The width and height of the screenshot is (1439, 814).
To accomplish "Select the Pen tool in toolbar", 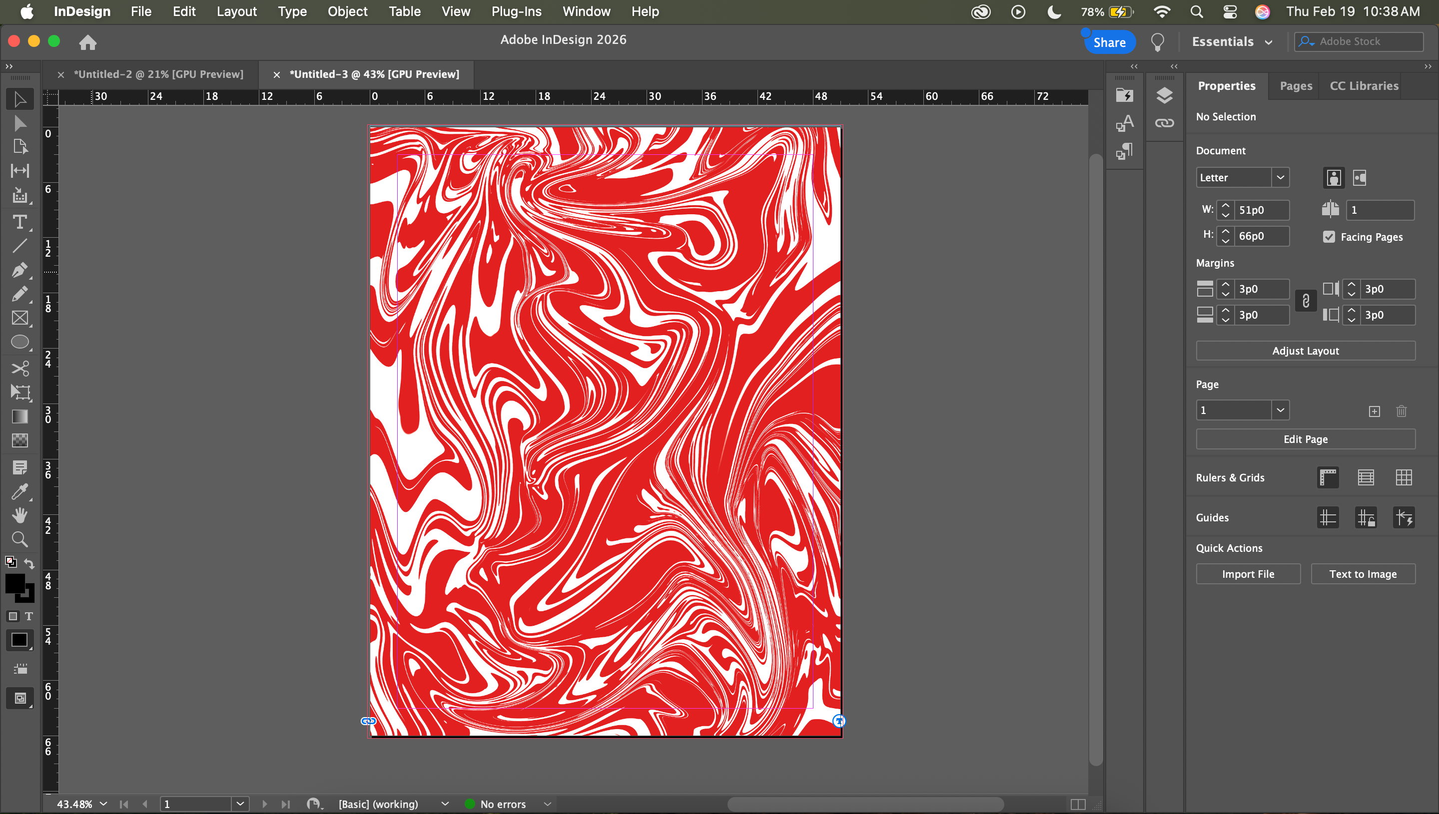I will tap(19, 270).
